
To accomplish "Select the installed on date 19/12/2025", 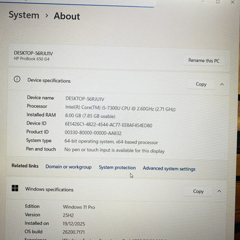I will point(74,224).
